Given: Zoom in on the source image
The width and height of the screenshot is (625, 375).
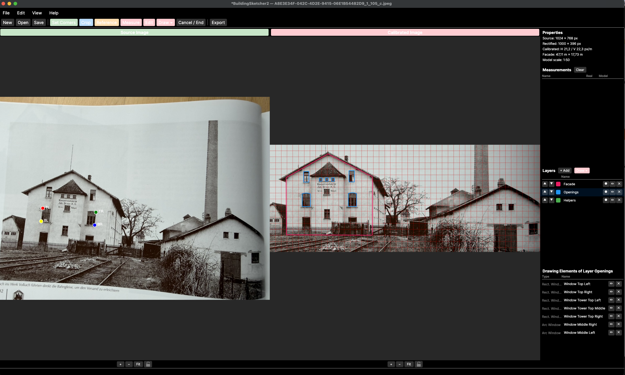Looking at the screenshot, I should [120, 364].
